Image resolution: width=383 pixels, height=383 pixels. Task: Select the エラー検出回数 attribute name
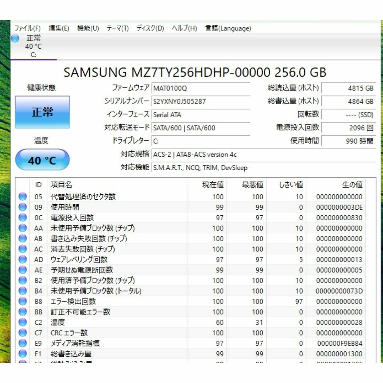coord(73,301)
